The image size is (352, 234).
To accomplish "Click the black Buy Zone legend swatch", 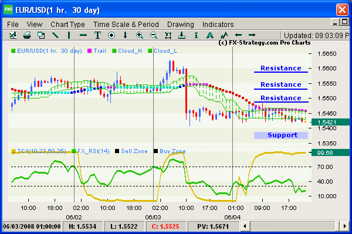I will (155, 151).
